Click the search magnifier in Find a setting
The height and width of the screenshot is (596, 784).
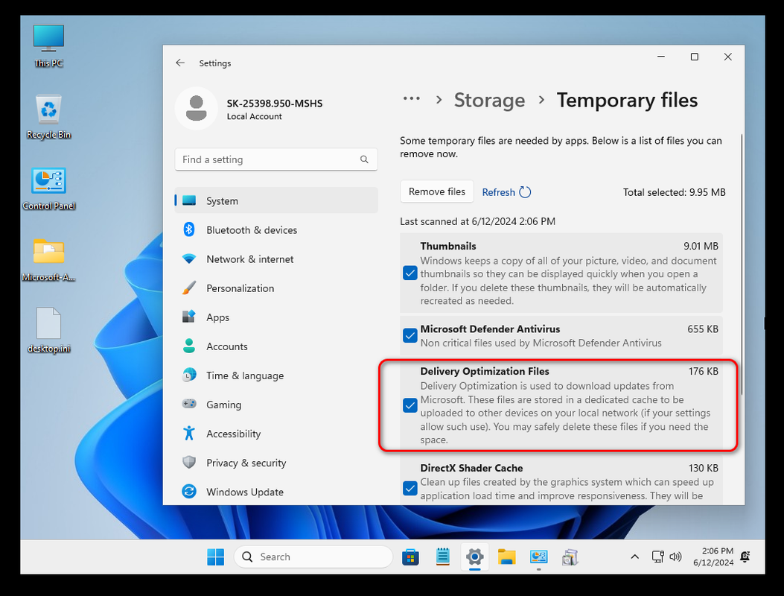[x=364, y=159]
